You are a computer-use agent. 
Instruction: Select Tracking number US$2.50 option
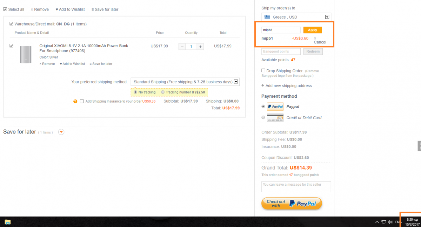point(163,92)
